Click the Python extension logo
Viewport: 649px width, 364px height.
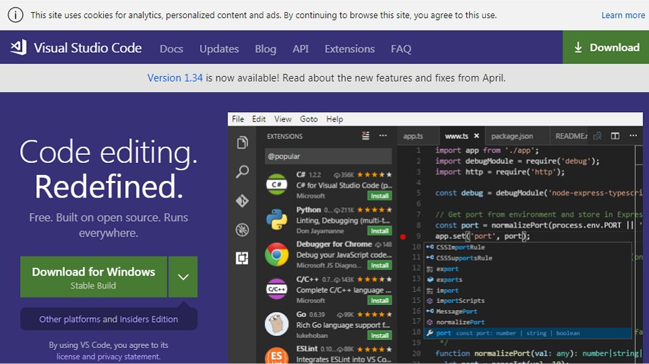(x=276, y=219)
